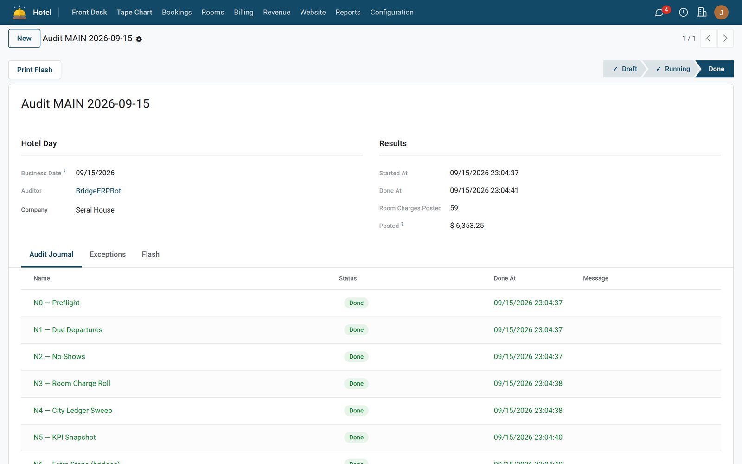The width and height of the screenshot is (742, 464).
Task: Click the Done At column header
Action: point(505,278)
